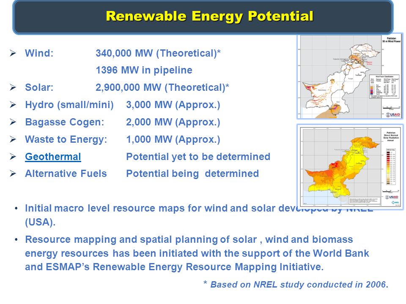Click the 'Solar:' label

tap(39, 87)
